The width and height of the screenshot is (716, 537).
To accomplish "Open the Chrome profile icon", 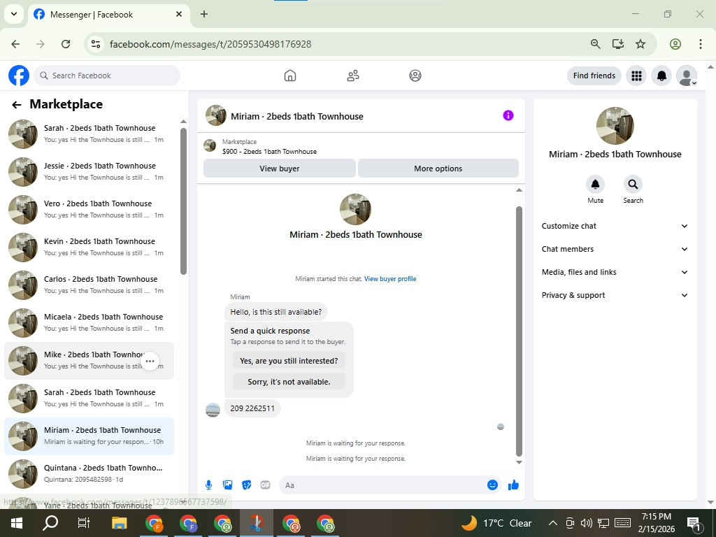I will 675,44.
